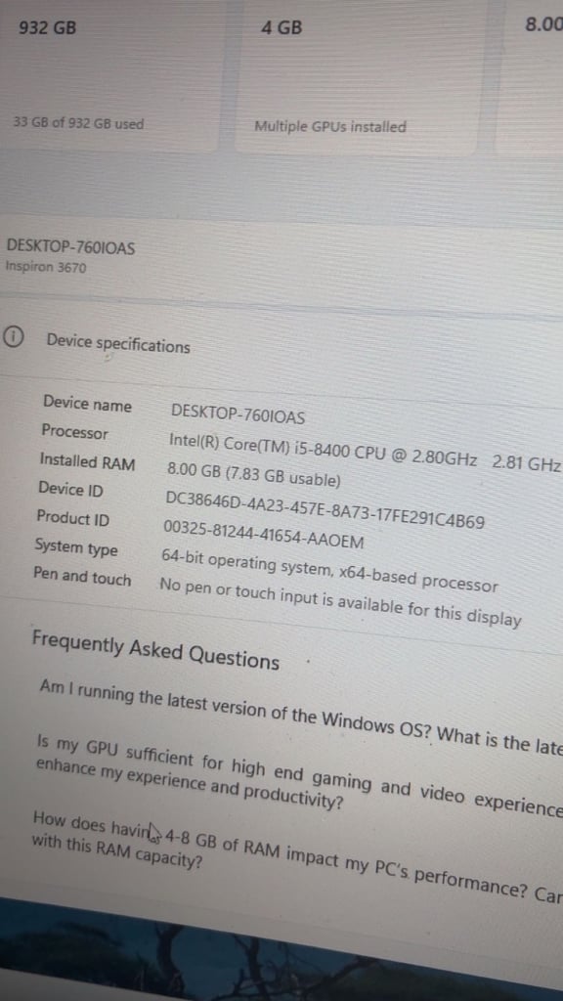Image resolution: width=563 pixels, height=1001 pixels.
Task: Click 'Multiple GPUs installed' label
Action: (330, 126)
